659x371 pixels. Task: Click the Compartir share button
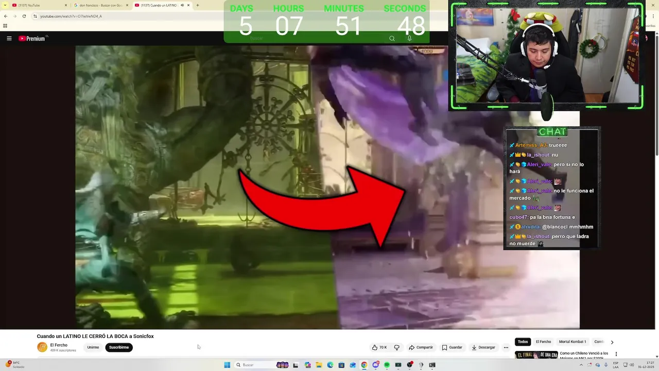point(421,347)
